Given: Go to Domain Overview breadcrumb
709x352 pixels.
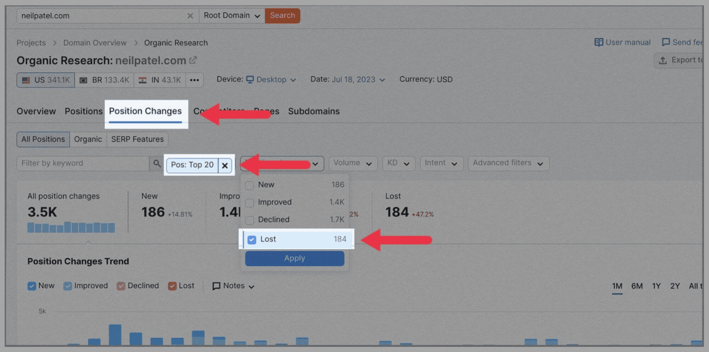Looking at the screenshot, I should pyautogui.click(x=95, y=43).
